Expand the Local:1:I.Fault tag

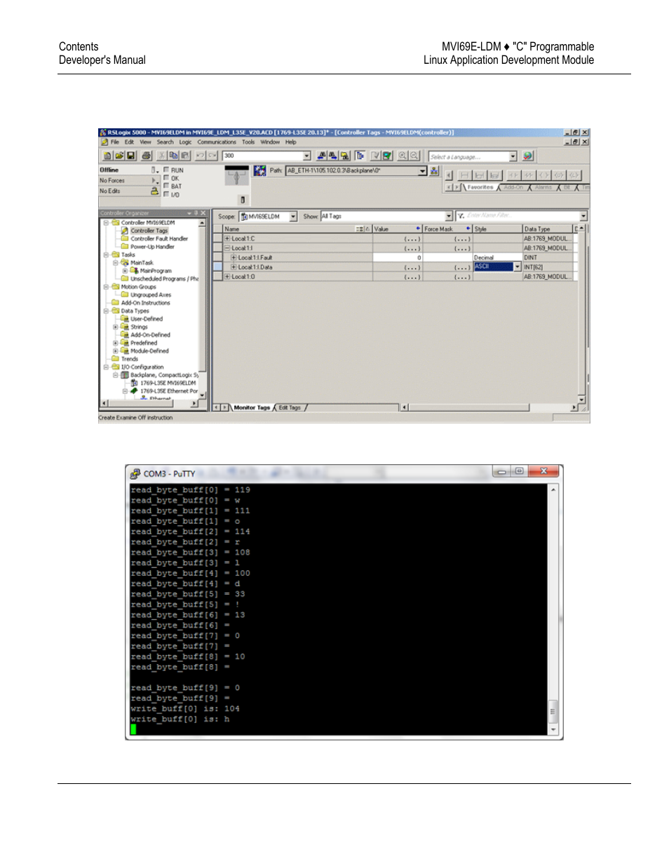(x=234, y=257)
